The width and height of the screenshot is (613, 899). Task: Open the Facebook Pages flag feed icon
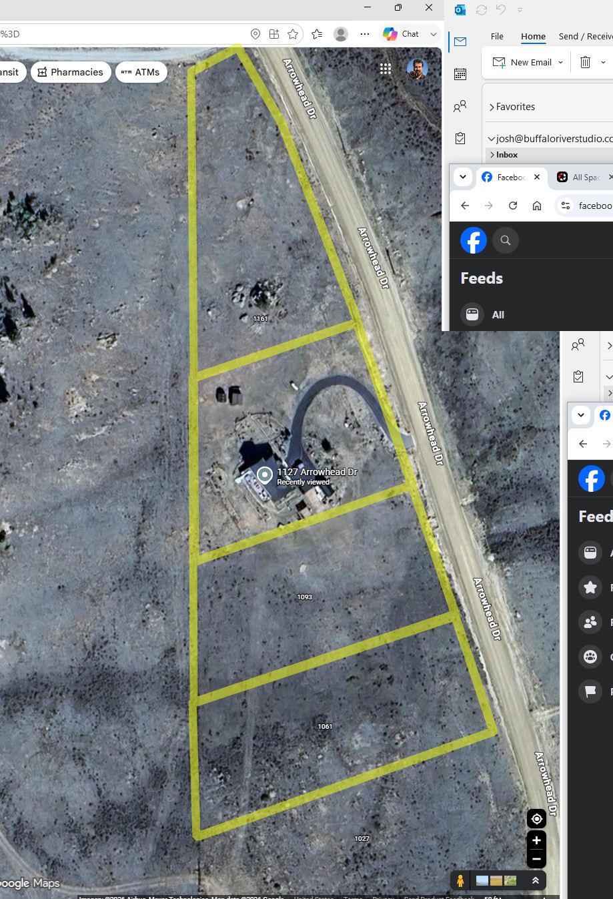590,691
